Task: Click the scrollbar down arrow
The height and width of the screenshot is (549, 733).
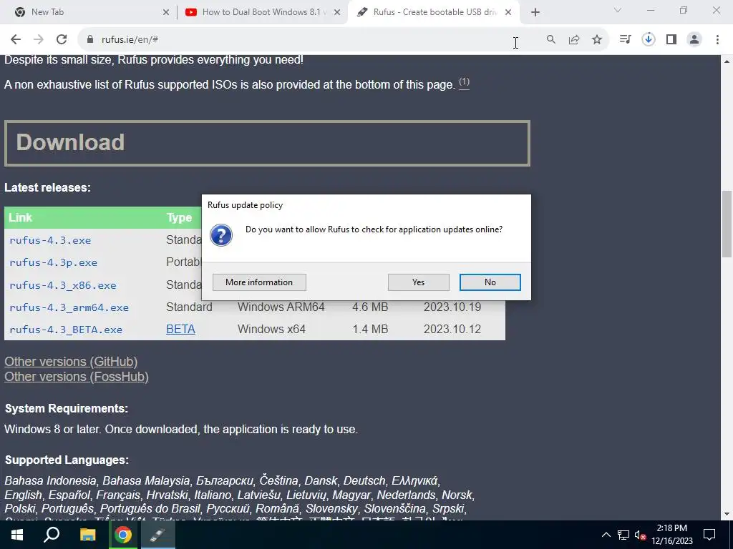Action: pyautogui.click(x=727, y=515)
